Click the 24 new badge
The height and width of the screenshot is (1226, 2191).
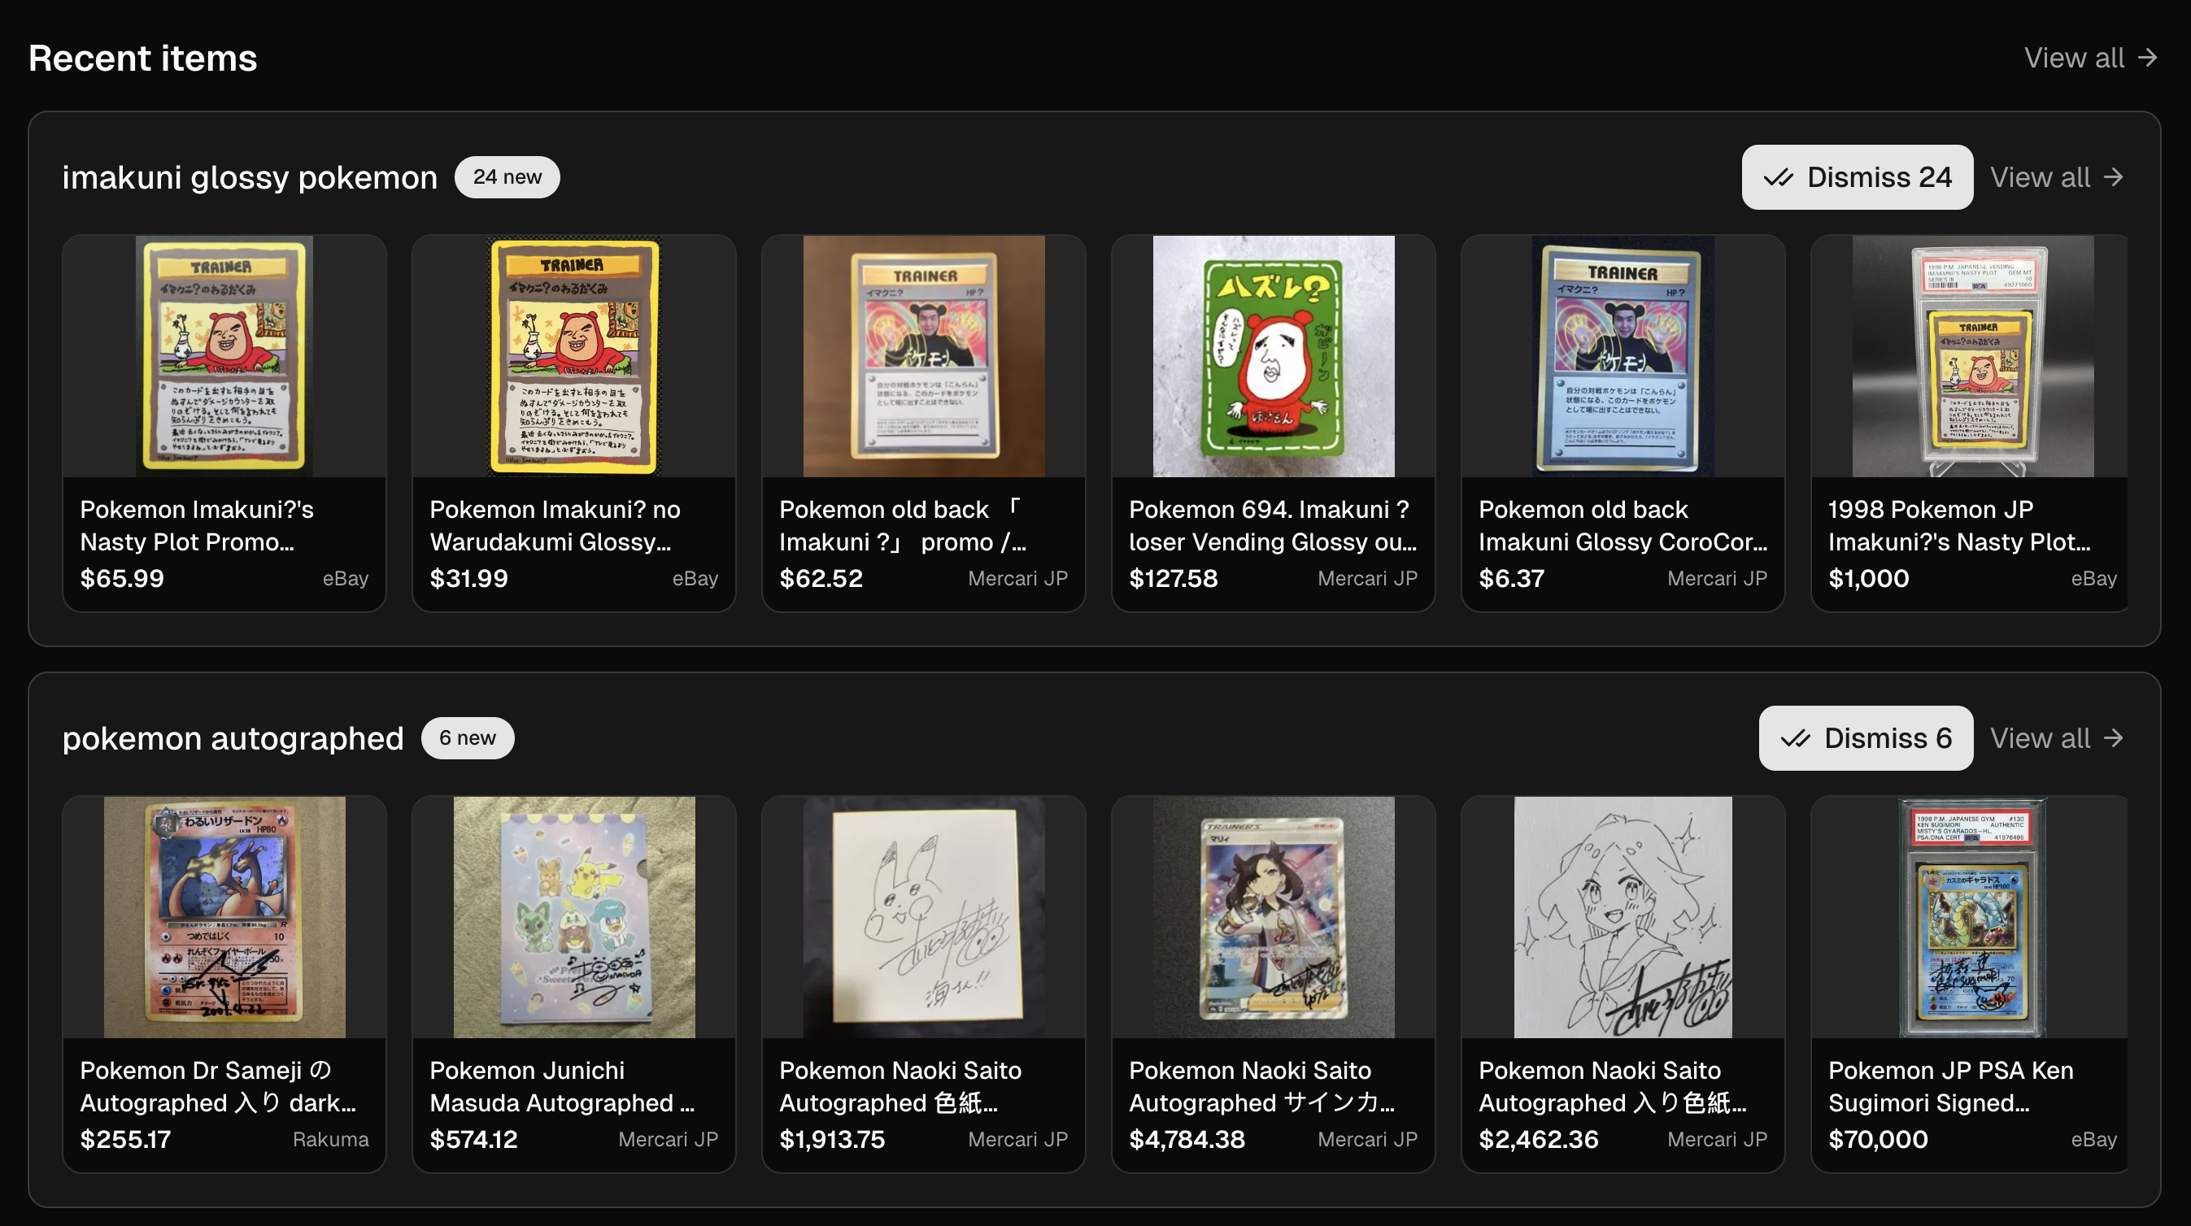point(507,177)
